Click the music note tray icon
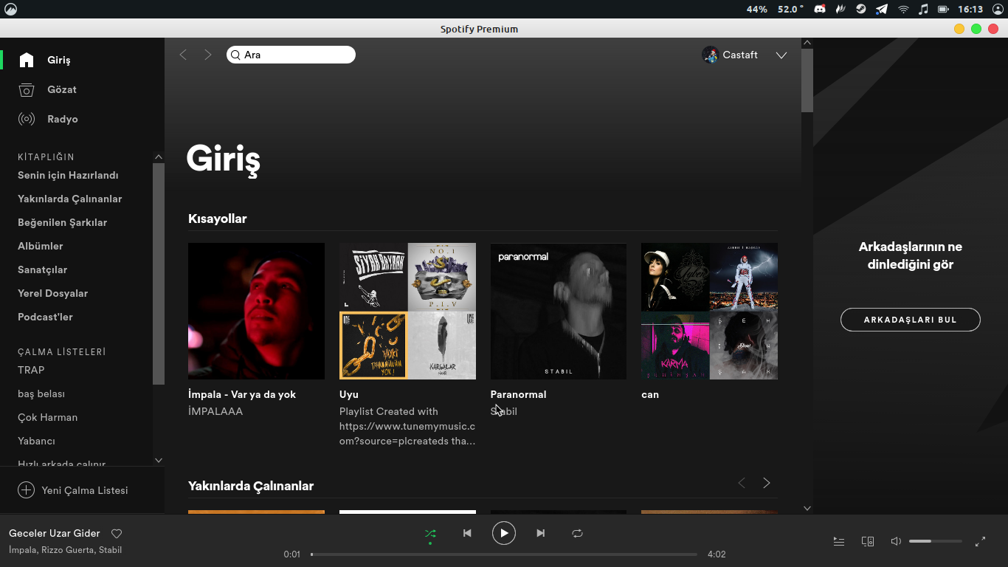 (x=923, y=9)
